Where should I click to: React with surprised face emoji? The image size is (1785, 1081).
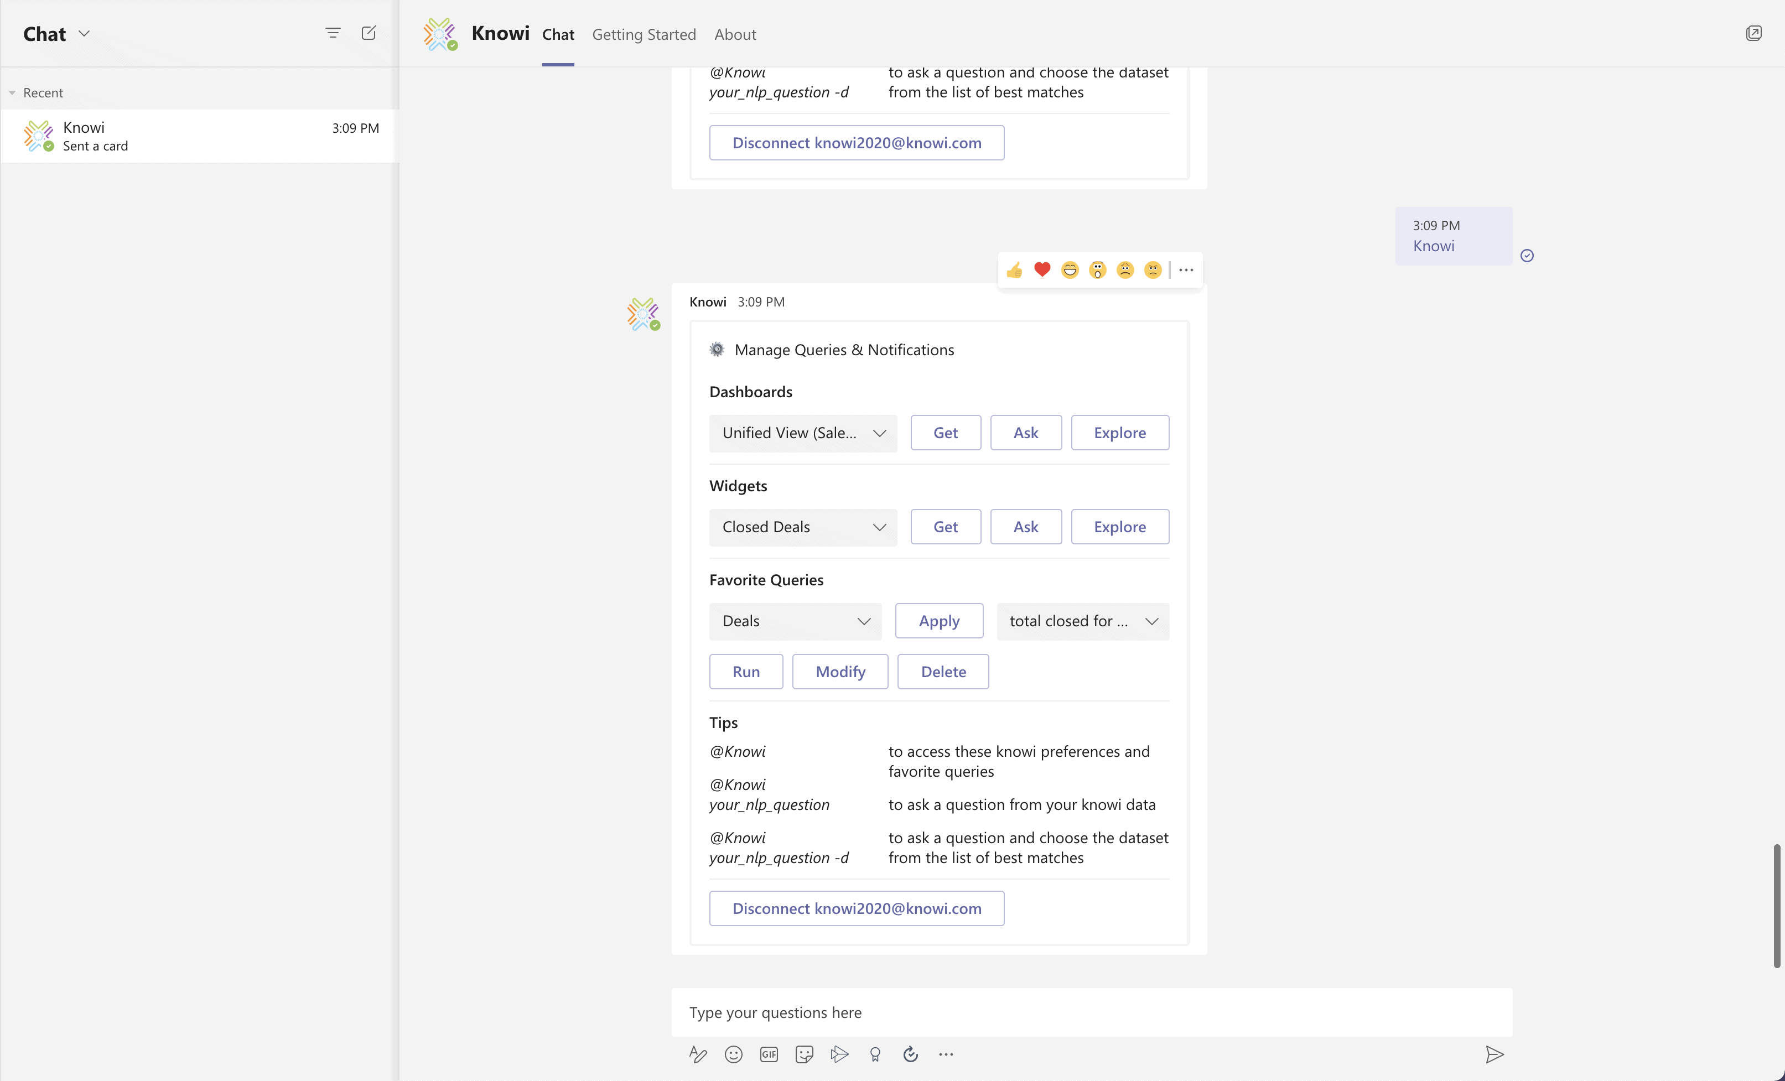click(1098, 270)
